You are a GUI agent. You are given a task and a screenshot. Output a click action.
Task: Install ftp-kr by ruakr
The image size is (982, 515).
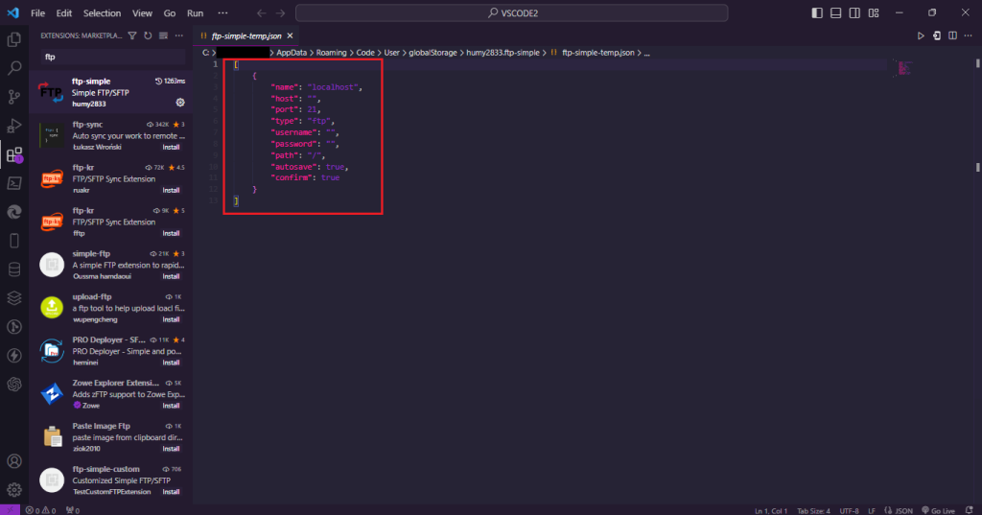171,191
